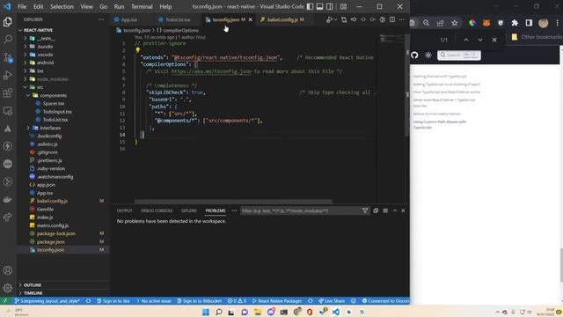Open the Run menu
Image resolution: width=563 pixels, height=317 pixels.
[119, 6]
